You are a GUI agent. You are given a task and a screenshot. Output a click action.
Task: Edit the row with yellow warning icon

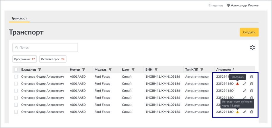244,112
